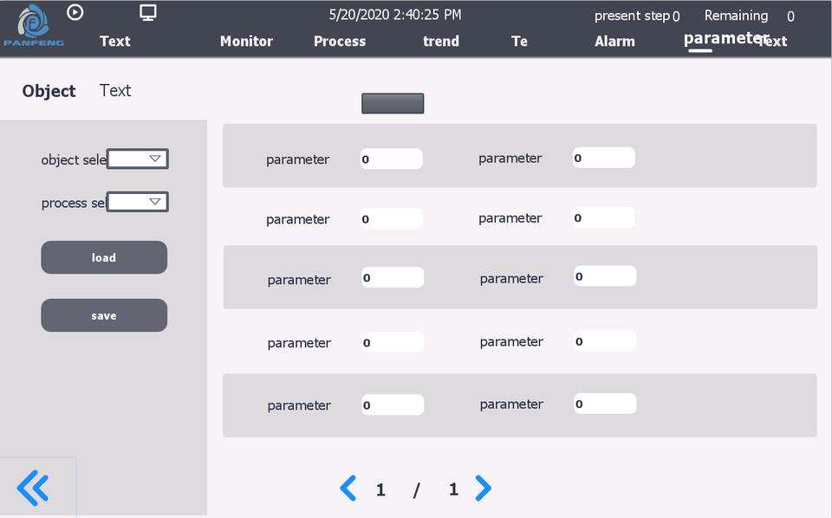
Task: Click the date and time display
Action: 395,15
